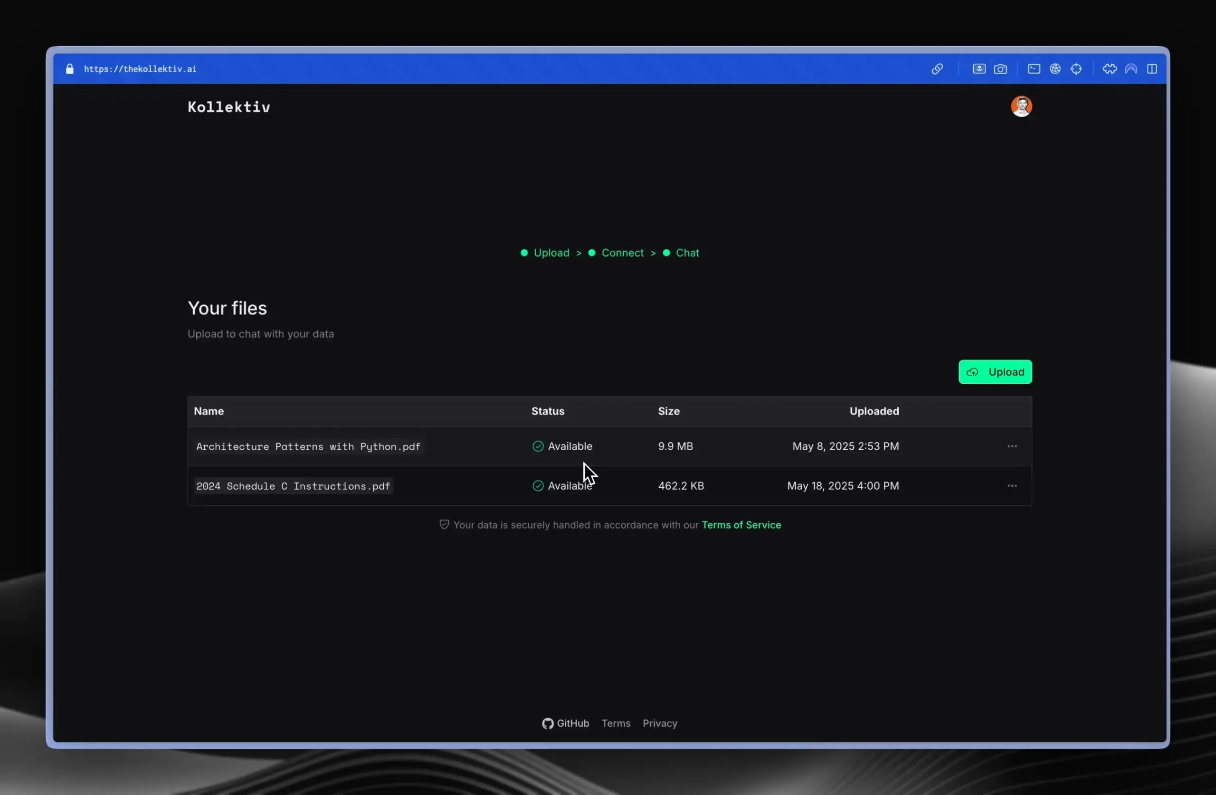The width and height of the screenshot is (1216, 795).
Task: Click the cloud icon on Upload button
Action: coord(972,372)
